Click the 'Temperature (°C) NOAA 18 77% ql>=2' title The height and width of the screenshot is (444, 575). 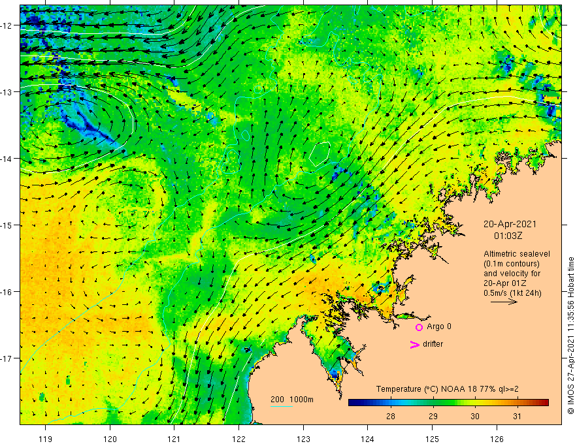coord(448,389)
